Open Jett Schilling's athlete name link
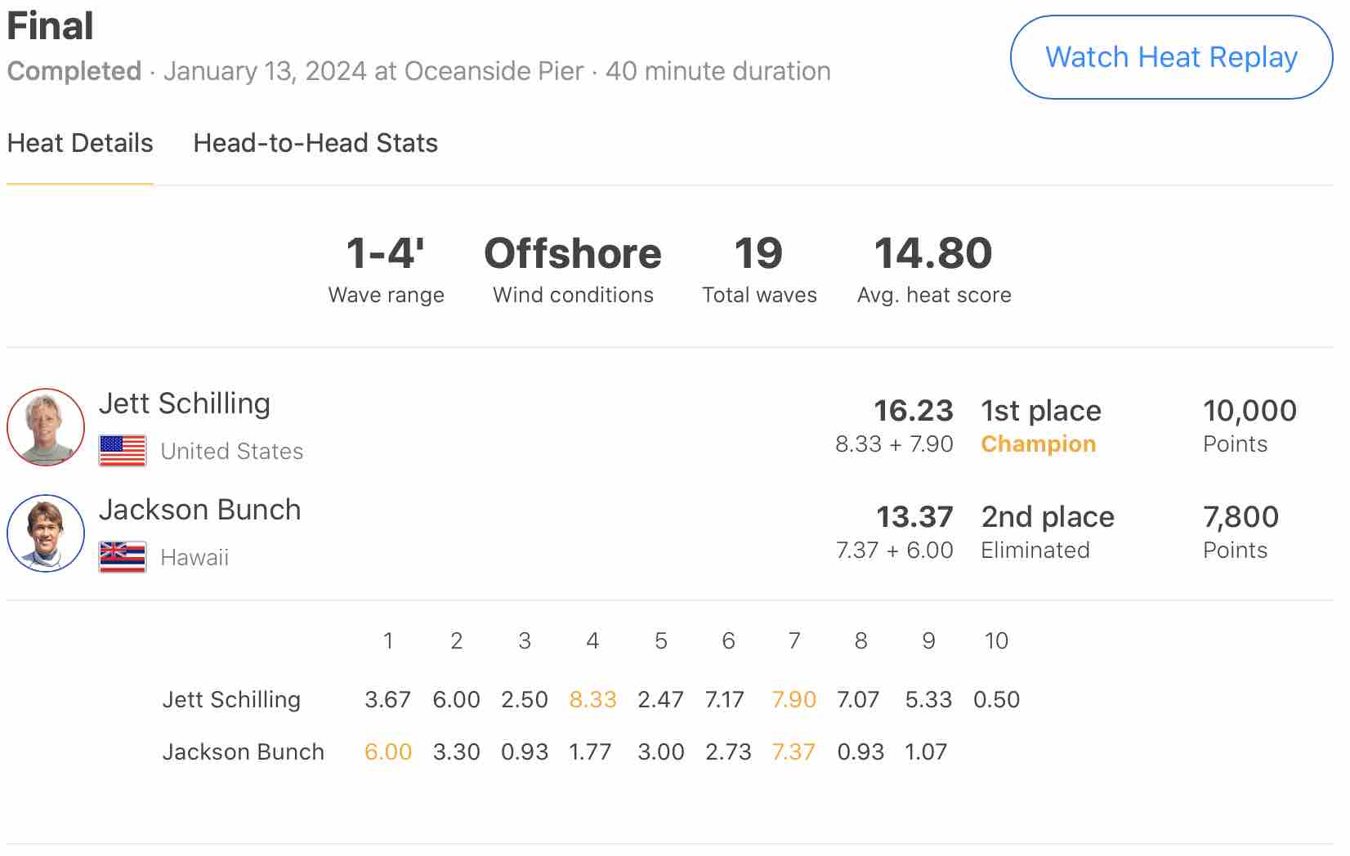The width and height of the screenshot is (1350, 856). (185, 403)
